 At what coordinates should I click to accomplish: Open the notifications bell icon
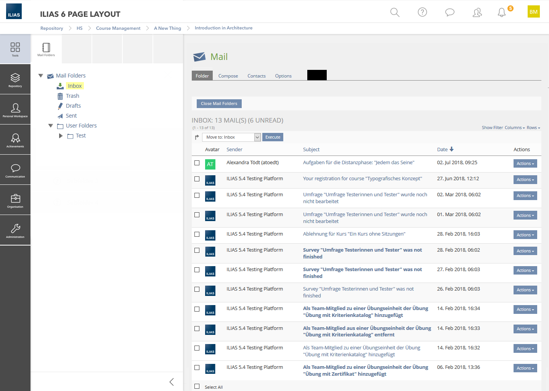[x=502, y=13]
